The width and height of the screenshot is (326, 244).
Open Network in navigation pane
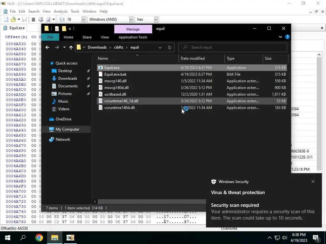(63, 139)
